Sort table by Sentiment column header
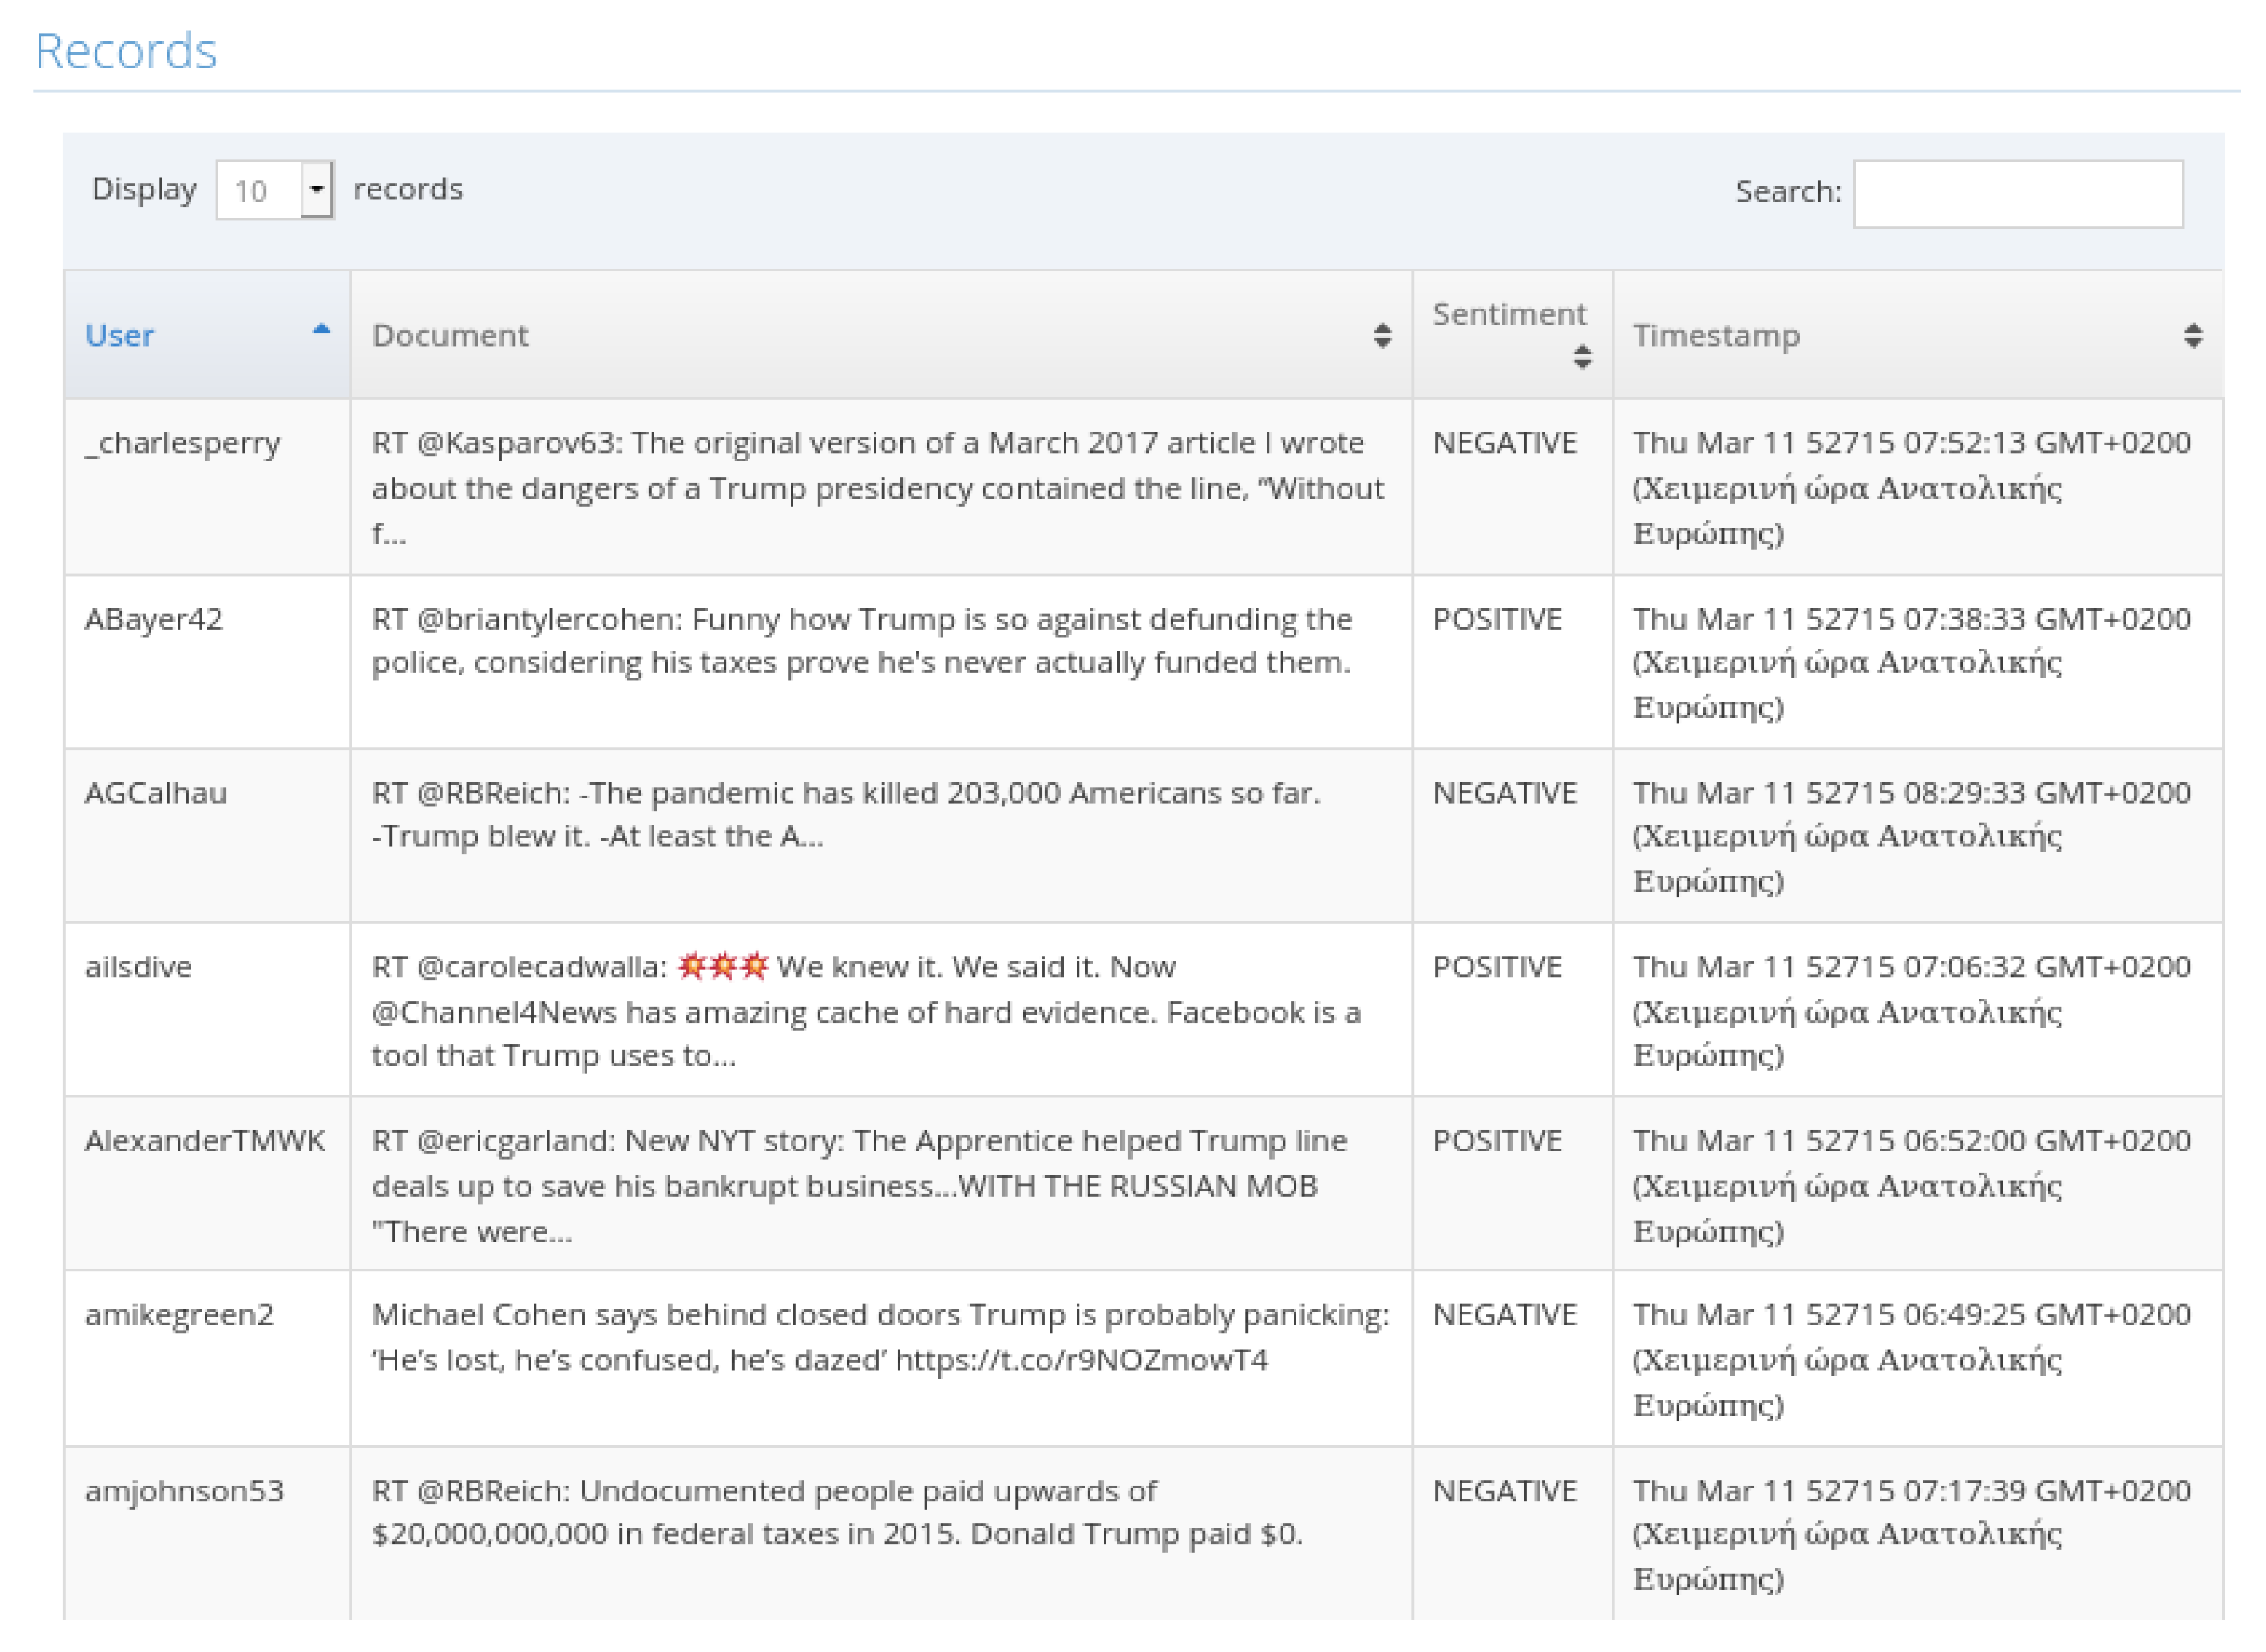 (x=1513, y=335)
